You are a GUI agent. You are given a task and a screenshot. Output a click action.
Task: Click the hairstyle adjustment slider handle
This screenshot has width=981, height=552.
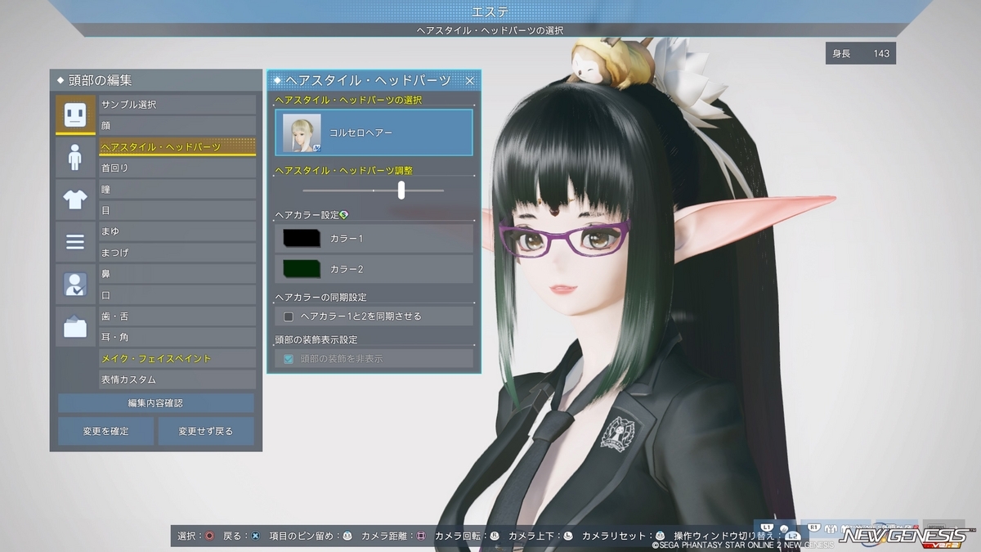(x=401, y=191)
